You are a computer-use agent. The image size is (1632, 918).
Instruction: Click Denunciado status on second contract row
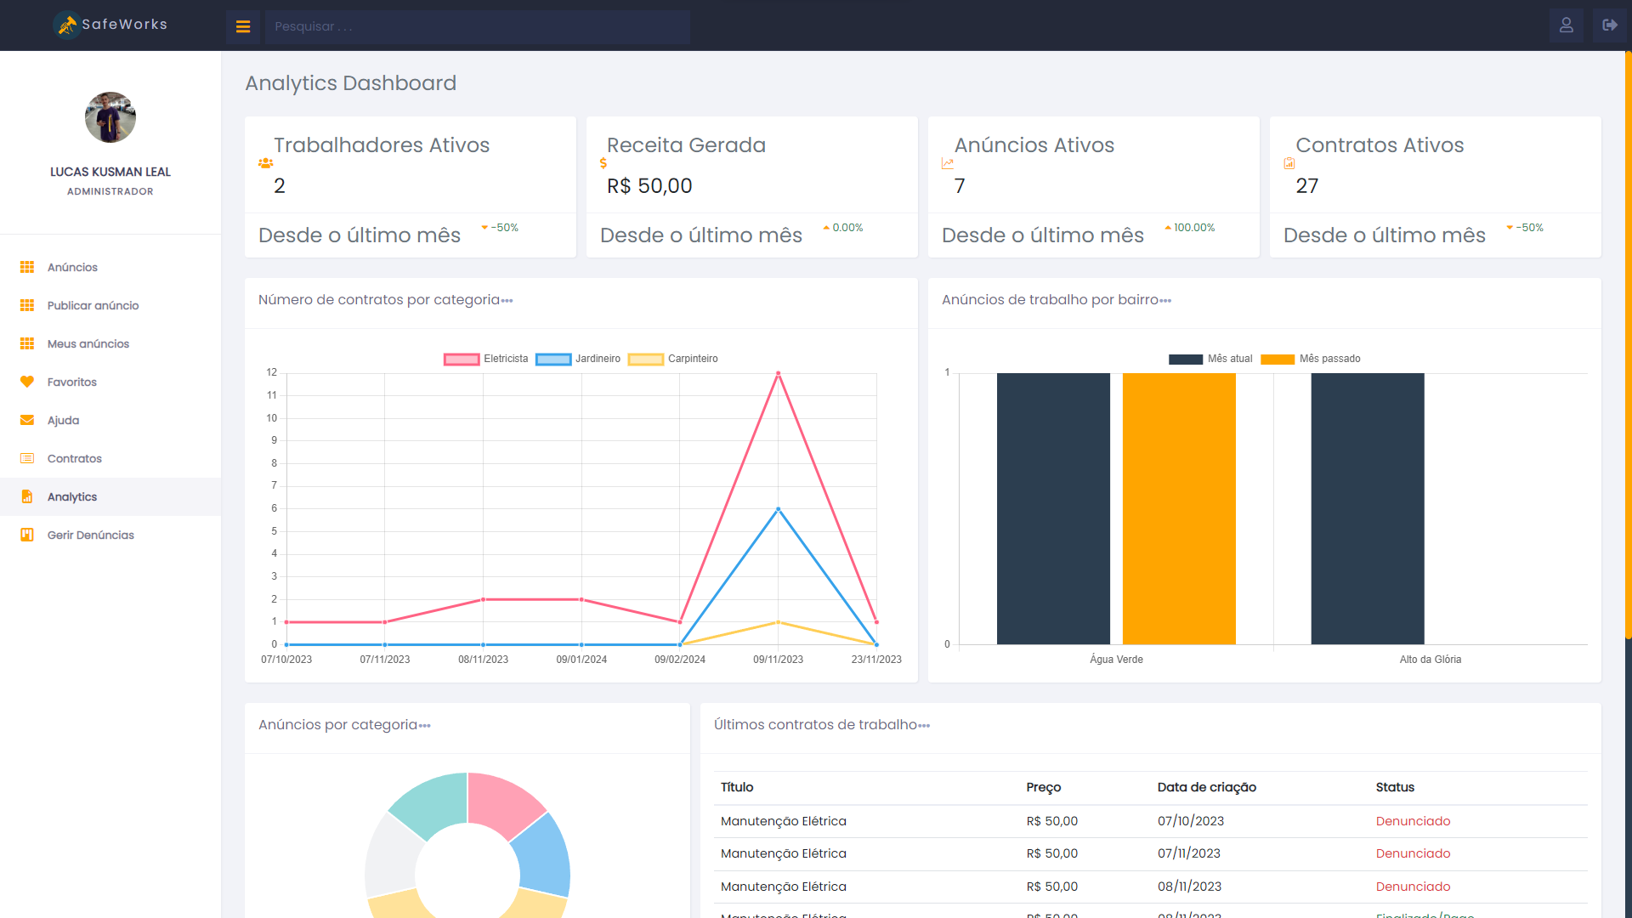pyautogui.click(x=1413, y=853)
